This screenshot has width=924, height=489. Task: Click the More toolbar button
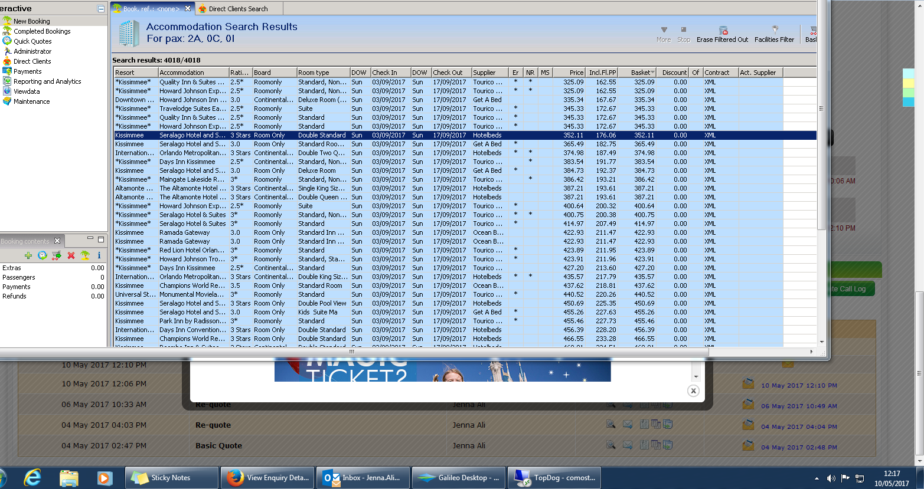pos(664,34)
